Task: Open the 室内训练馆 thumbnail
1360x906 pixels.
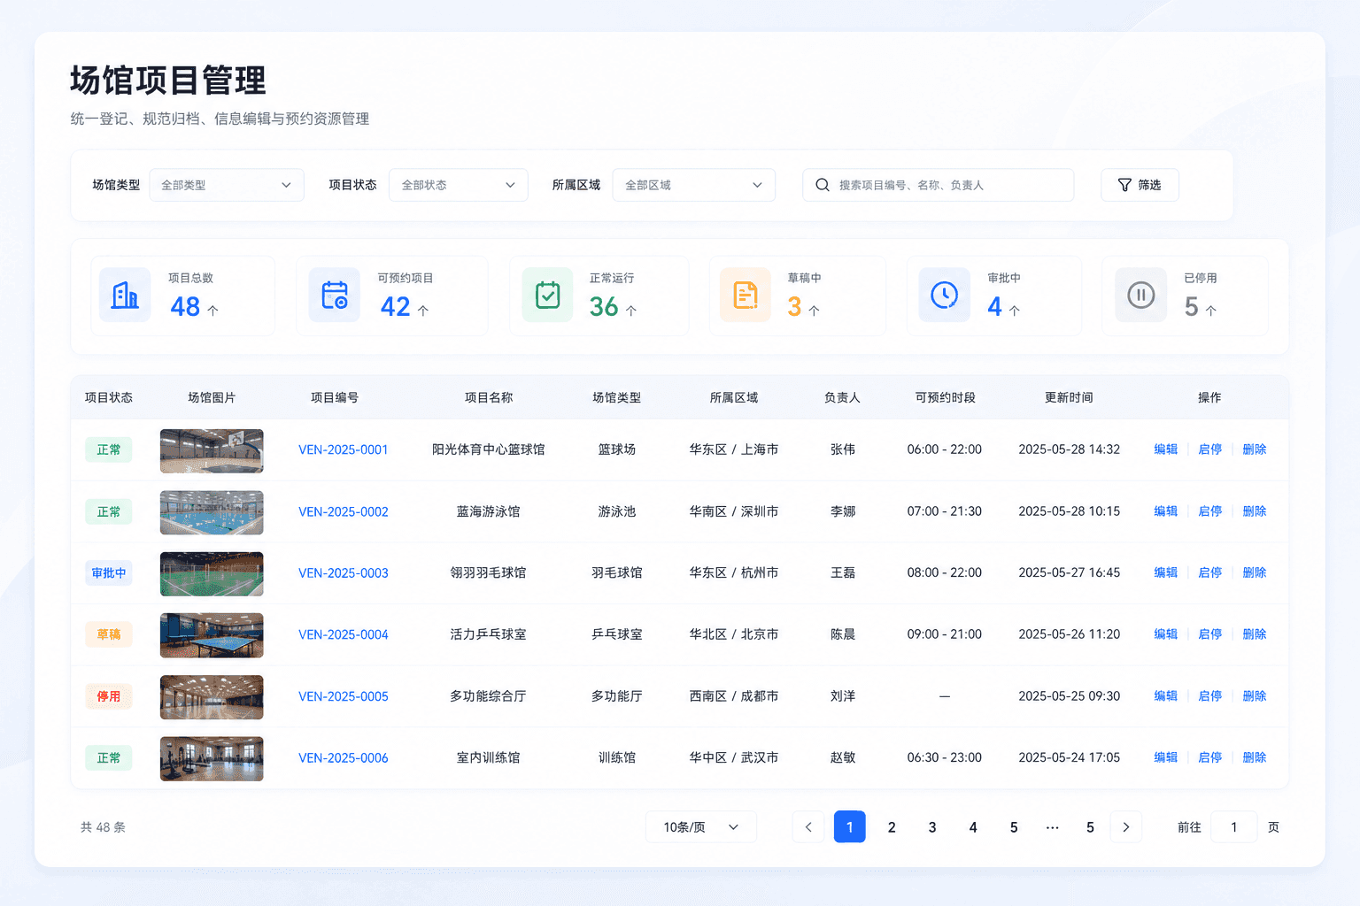Action: (x=212, y=758)
